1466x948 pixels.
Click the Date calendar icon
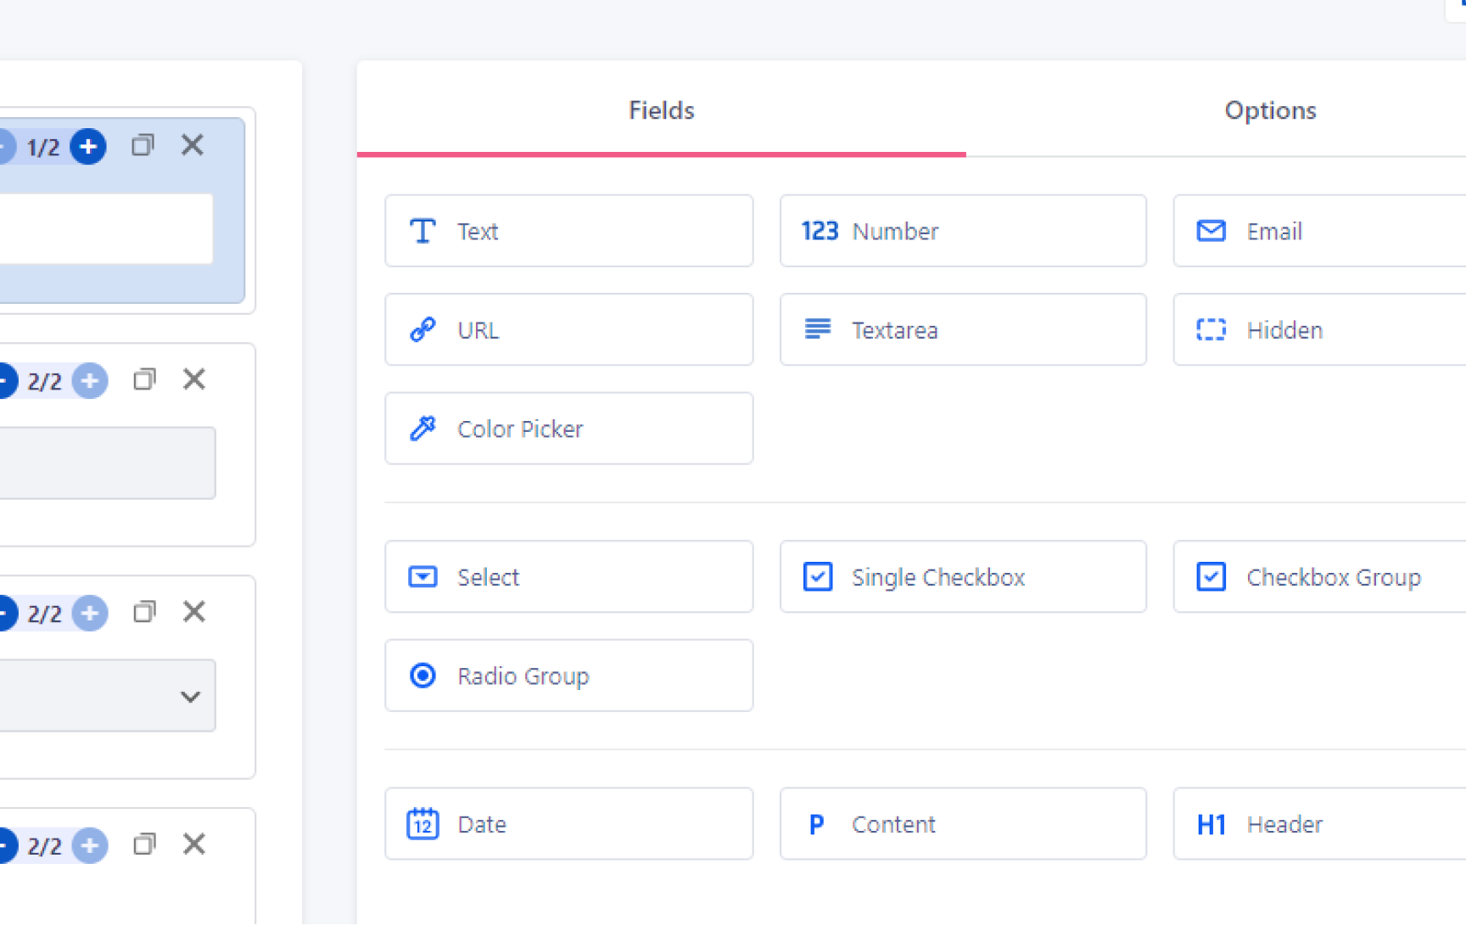pos(422,824)
